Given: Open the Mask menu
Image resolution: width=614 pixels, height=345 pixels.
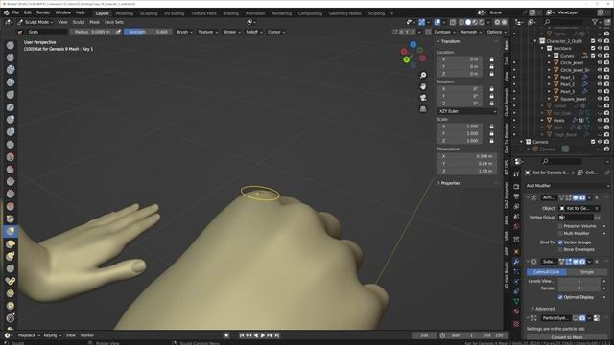Looking at the screenshot, I should pyautogui.click(x=94, y=22).
